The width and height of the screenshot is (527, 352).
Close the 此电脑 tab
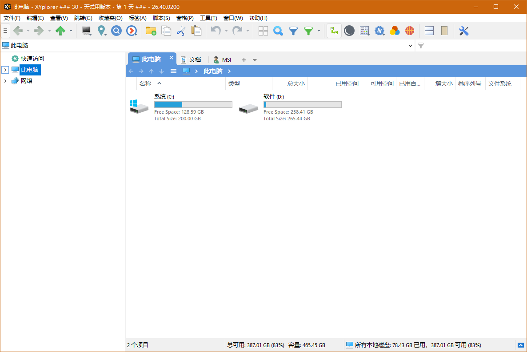click(x=171, y=58)
